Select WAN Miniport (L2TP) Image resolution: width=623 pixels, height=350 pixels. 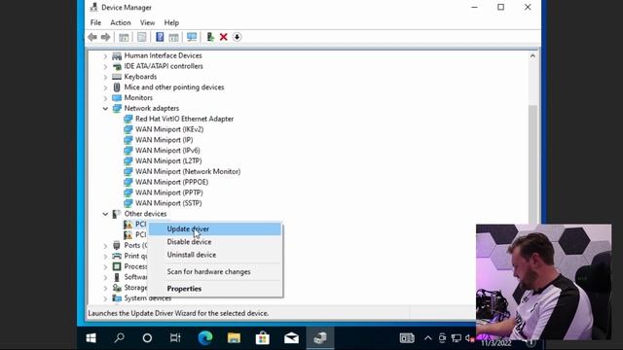point(168,160)
